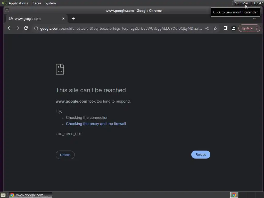Select the www.google.com tab
The width and height of the screenshot is (264, 198).
click(37, 19)
